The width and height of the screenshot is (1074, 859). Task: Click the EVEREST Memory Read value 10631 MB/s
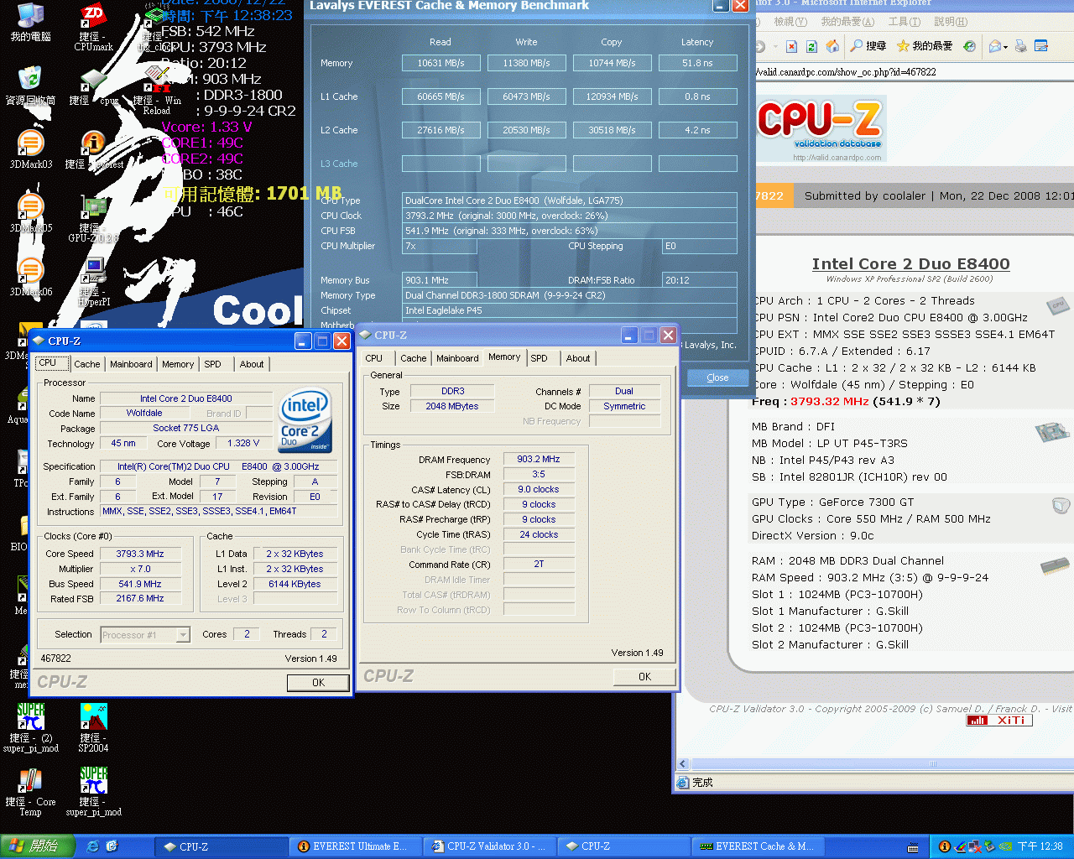[x=441, y=63]
